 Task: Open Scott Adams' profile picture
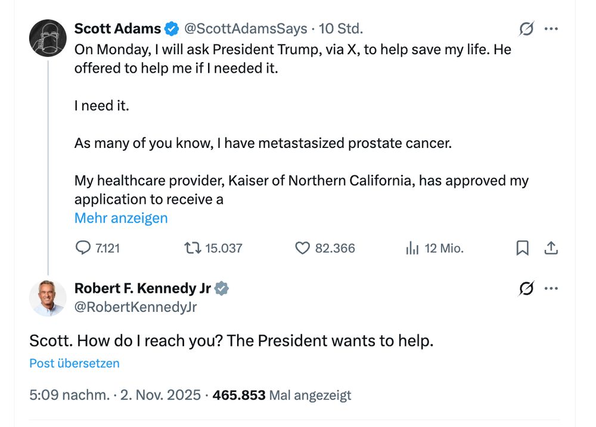click(48, 38)
